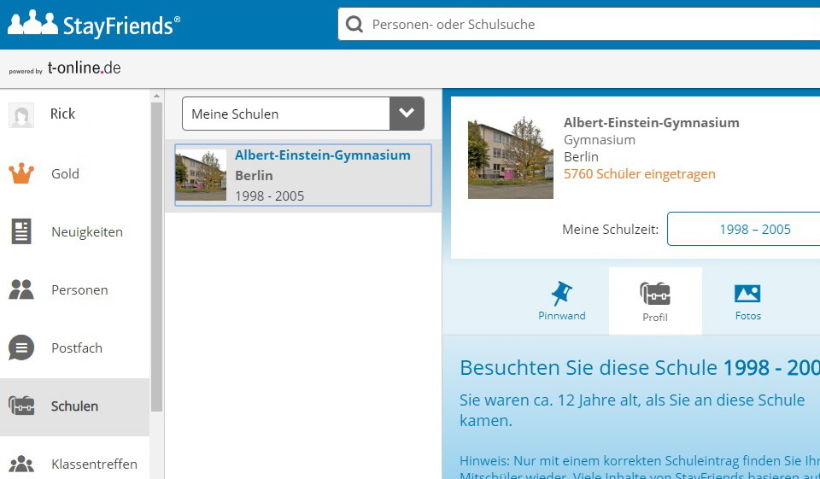Click the Neuigkeiten newspaper icon
820x479 pixels.
coord(21,231)
